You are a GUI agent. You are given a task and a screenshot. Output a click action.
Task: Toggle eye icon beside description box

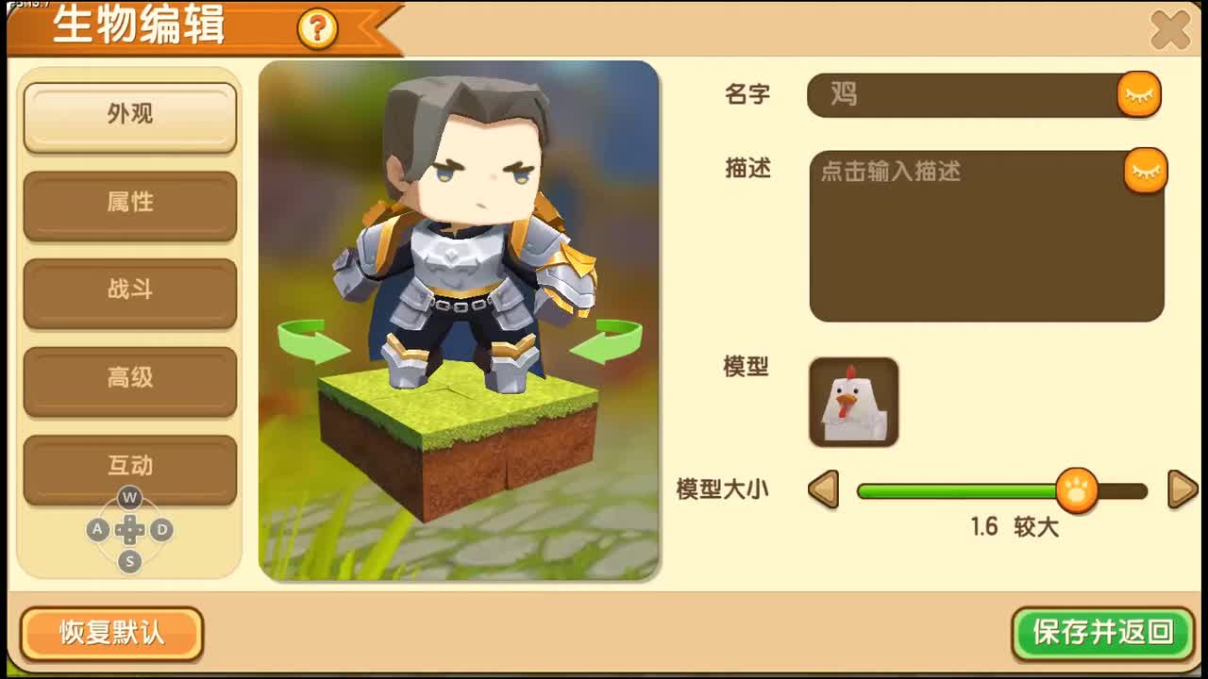(x=1146, y=171)
